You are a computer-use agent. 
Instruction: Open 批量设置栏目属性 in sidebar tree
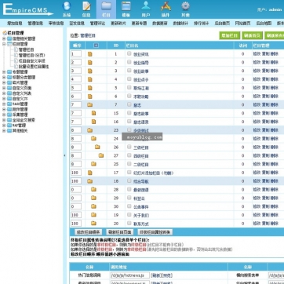(34, 67)
